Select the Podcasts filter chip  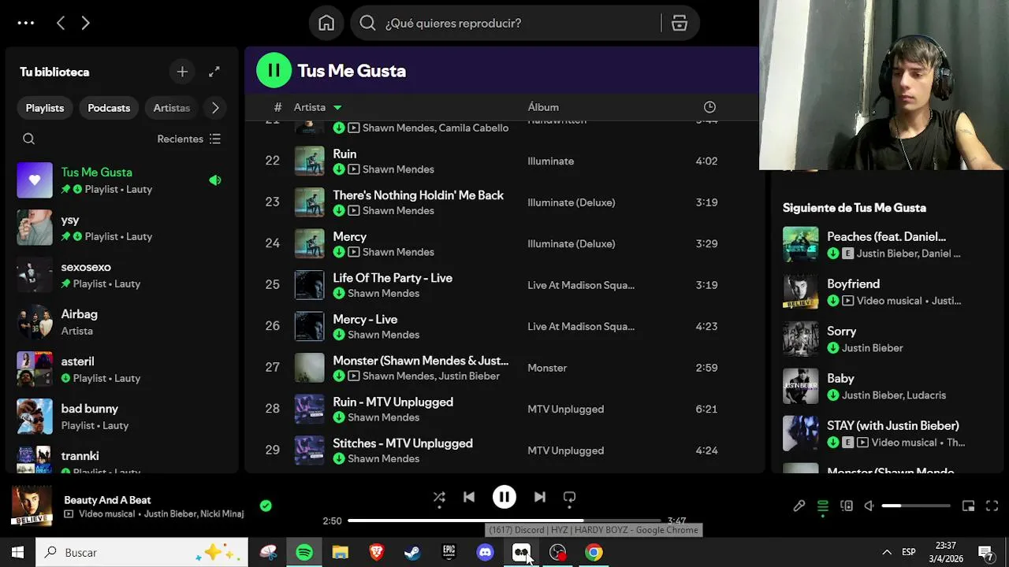[109, 108]
